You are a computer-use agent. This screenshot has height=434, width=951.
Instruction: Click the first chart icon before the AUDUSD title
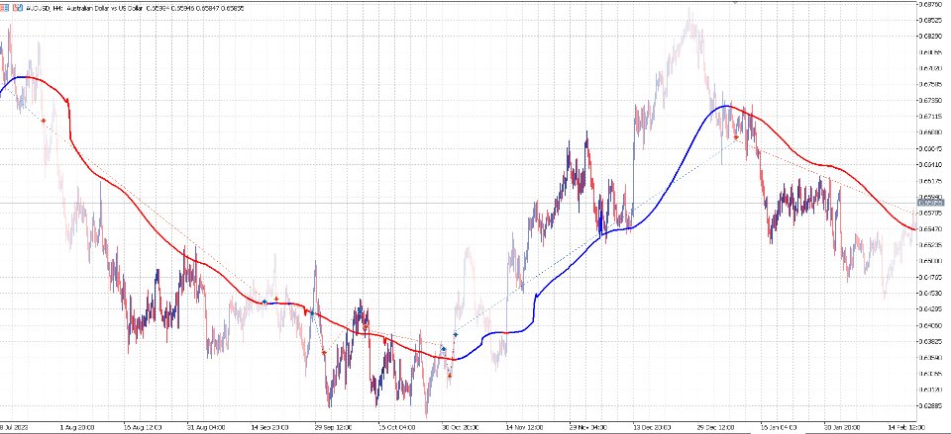coord(3,9)
